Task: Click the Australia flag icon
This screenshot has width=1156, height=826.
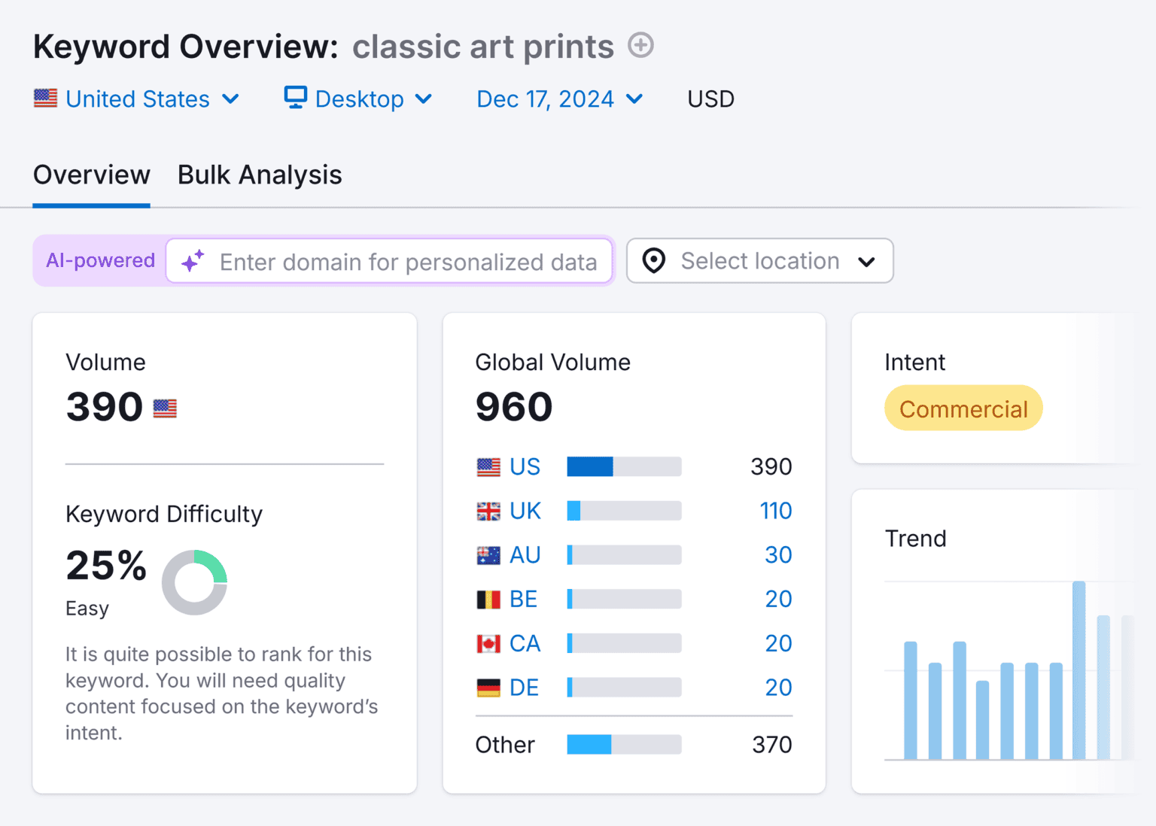Action: point(488,554)
